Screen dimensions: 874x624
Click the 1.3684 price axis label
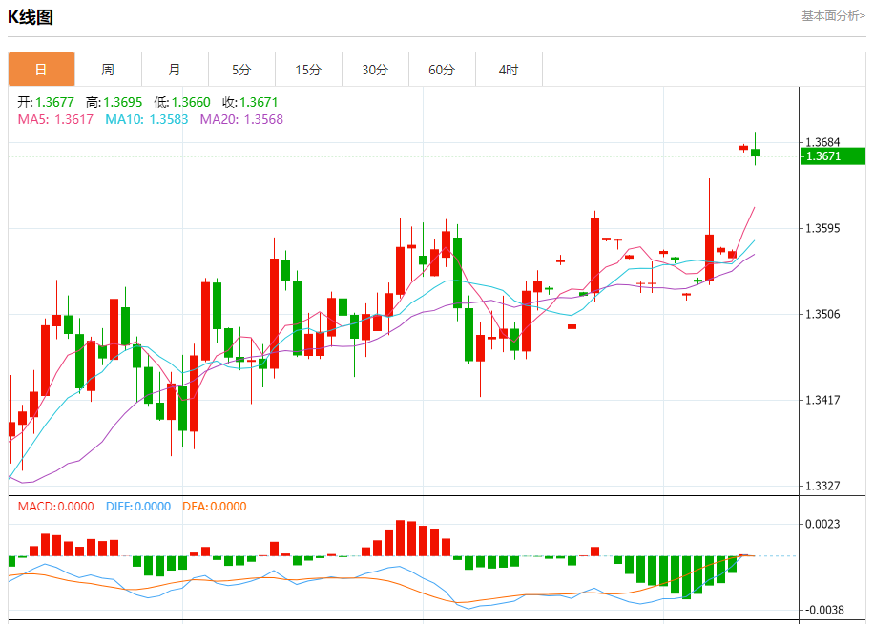[x=823, y=142]
